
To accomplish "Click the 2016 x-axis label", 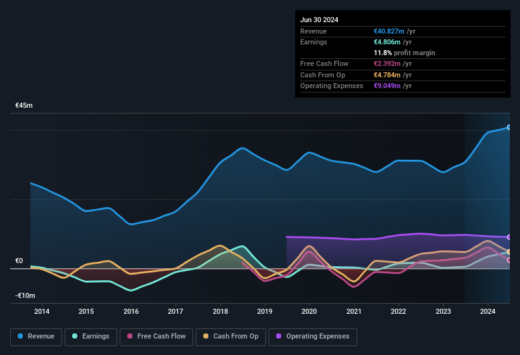I will coord(131,311).
